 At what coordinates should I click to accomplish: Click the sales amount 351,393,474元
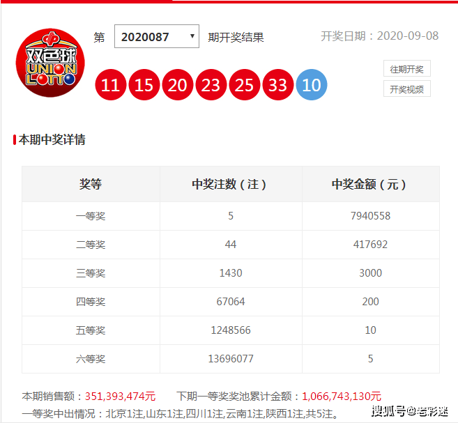tap(120, 396)
